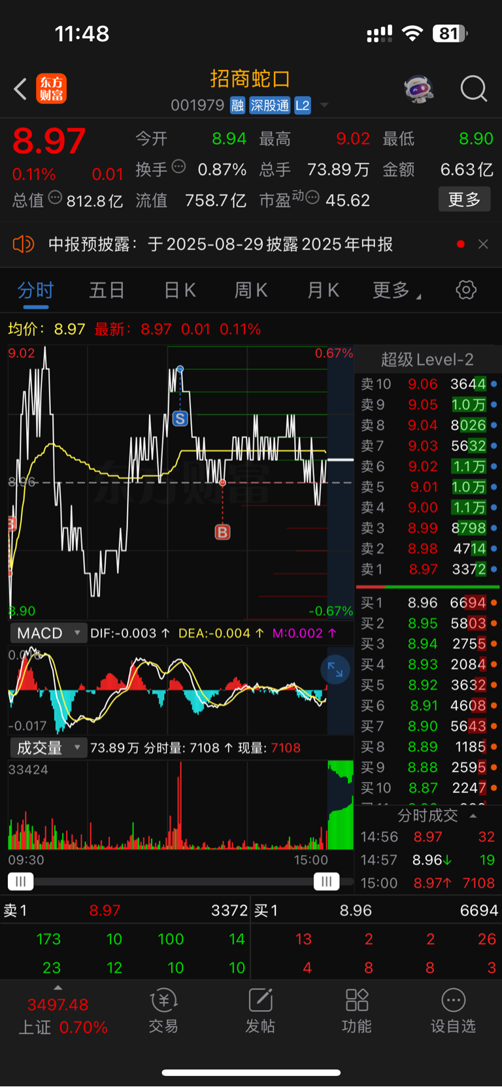Tap the 15:00 8.97 trade row
Viewport: 502px width, 1087px height.
point(428,883)
